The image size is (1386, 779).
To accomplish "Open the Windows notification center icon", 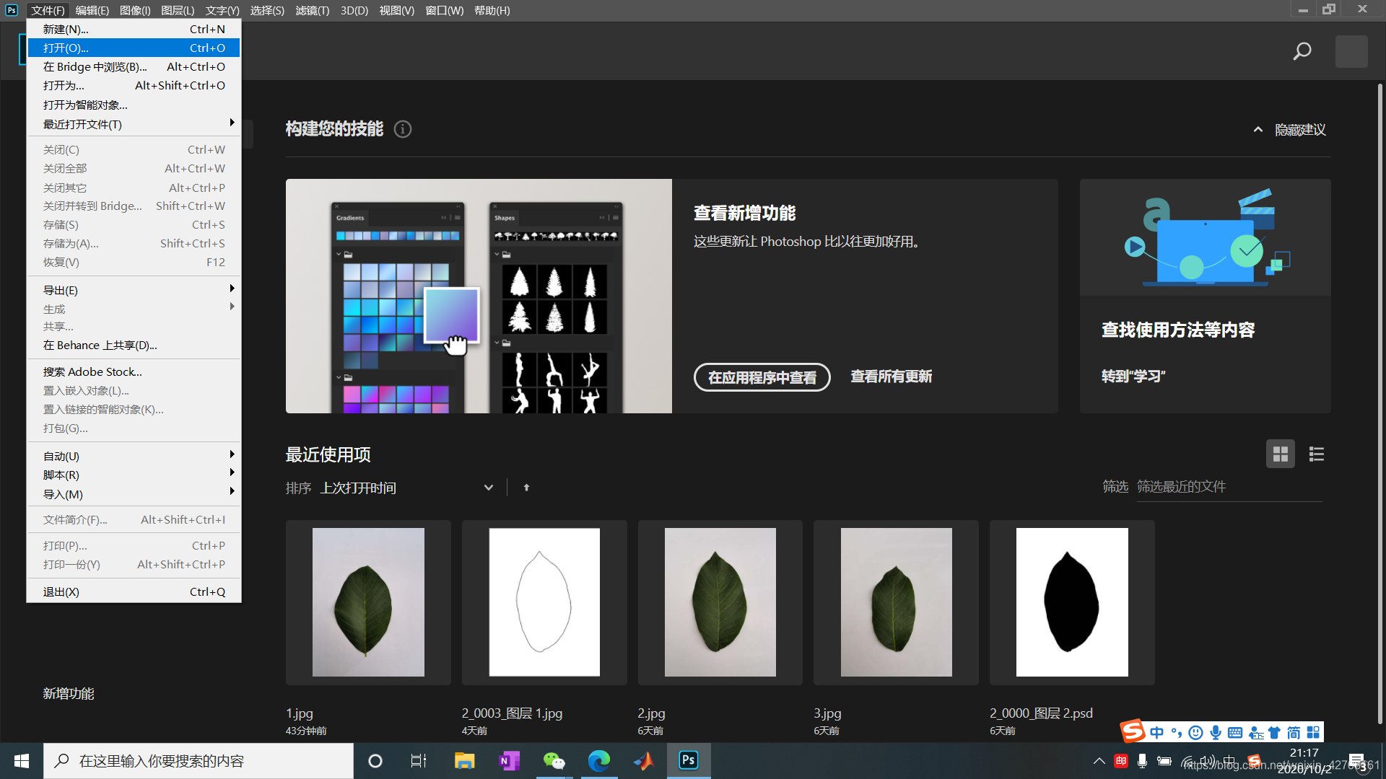I will coord(1357,762).
